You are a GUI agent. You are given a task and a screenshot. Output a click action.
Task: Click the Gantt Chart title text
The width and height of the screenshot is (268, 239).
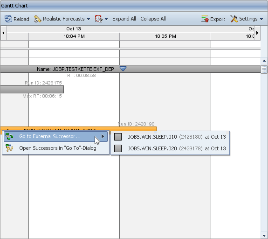tap(14, 6)
